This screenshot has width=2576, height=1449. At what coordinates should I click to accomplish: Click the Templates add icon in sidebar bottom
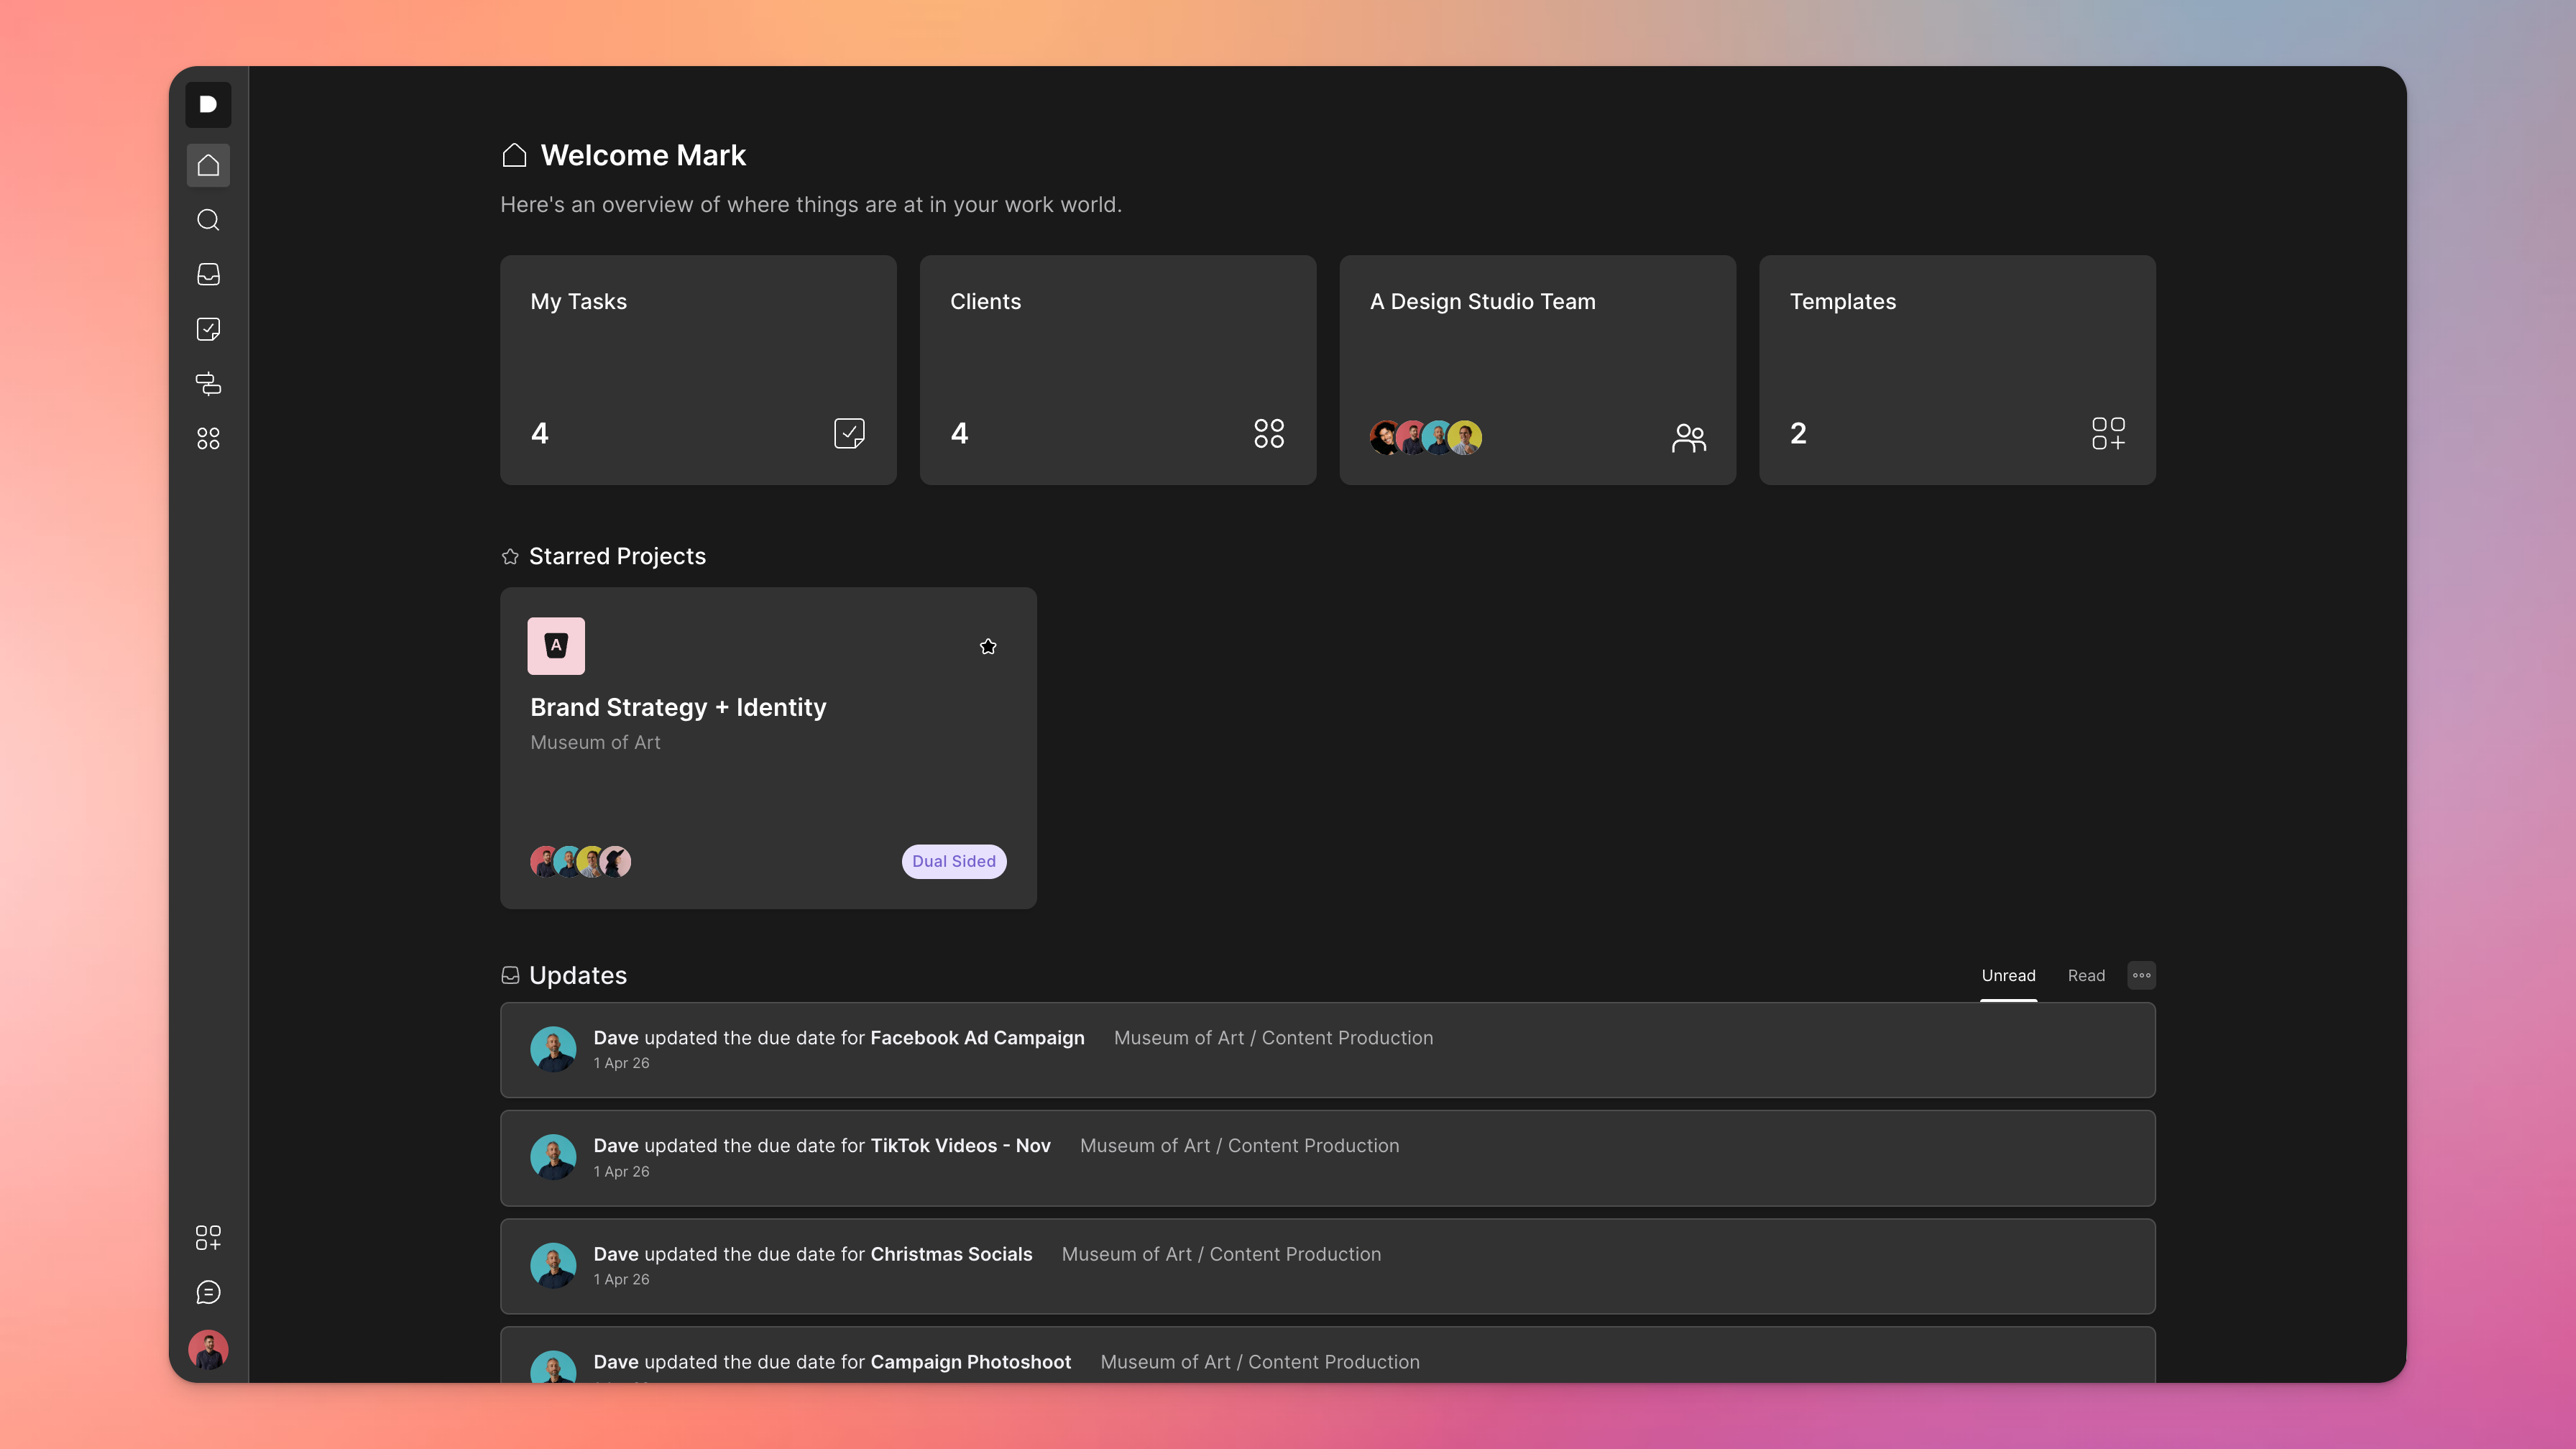point(208,1238)
